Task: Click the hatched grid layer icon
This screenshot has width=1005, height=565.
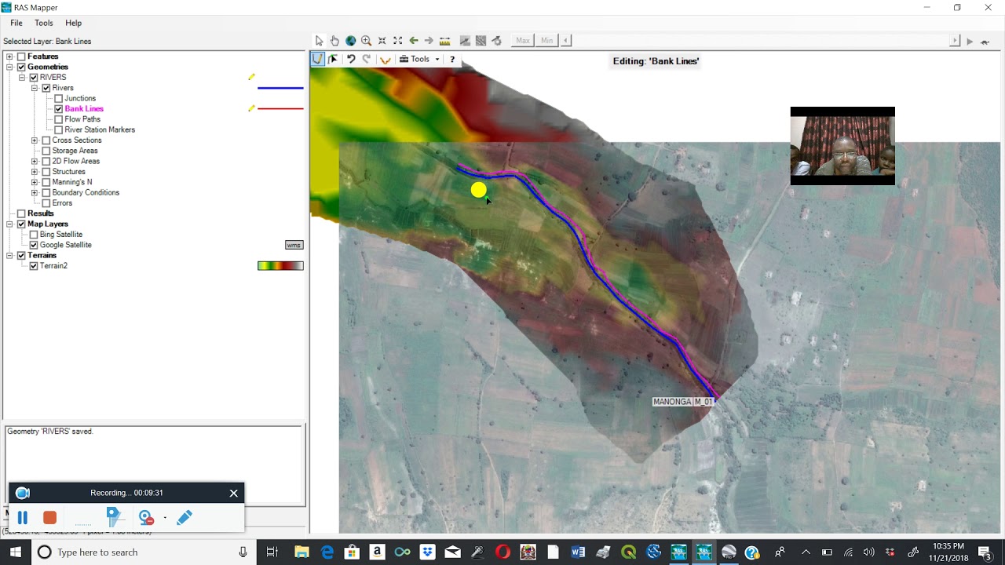Action: [x=481, y=41]
